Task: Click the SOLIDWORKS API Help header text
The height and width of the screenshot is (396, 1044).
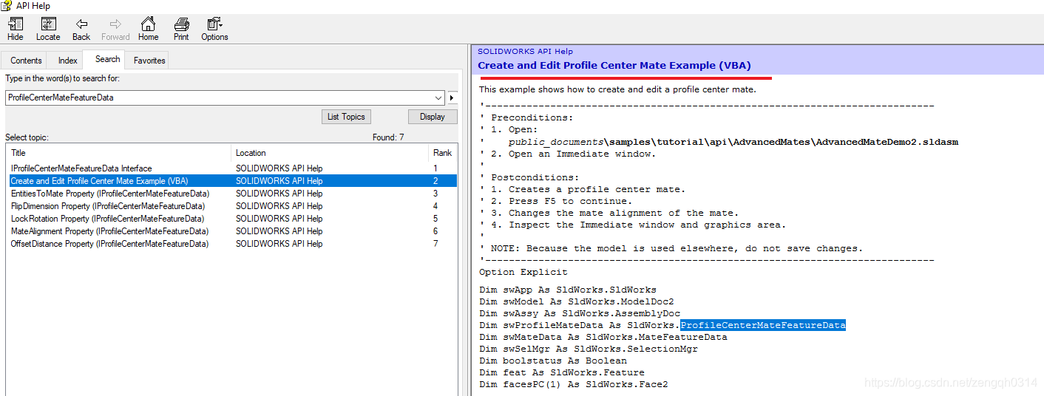Action: [525, 52]
